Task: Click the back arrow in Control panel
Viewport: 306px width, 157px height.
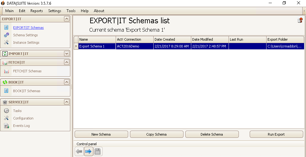Action: [x=79, y=151]
